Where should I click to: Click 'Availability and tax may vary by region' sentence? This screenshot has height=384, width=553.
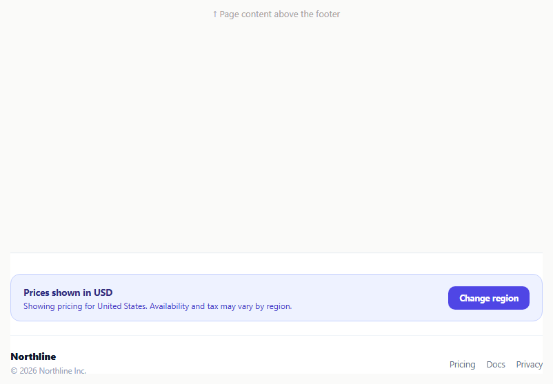[221, 306]
